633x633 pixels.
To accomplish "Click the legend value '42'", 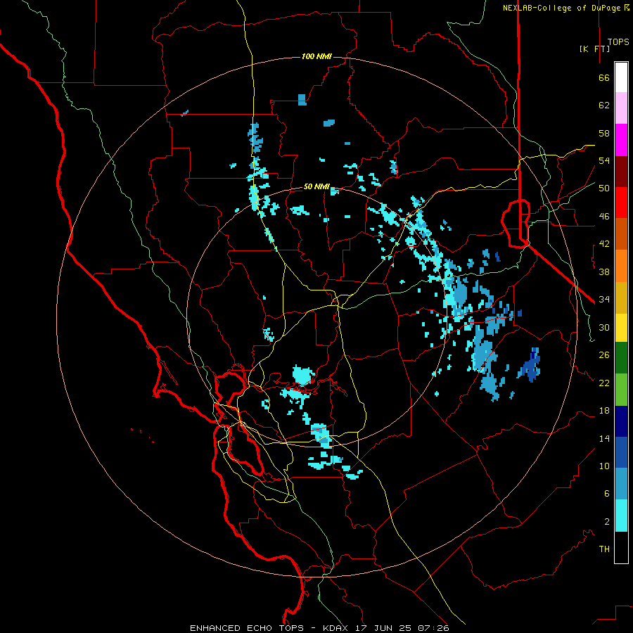I will (604, 244).
